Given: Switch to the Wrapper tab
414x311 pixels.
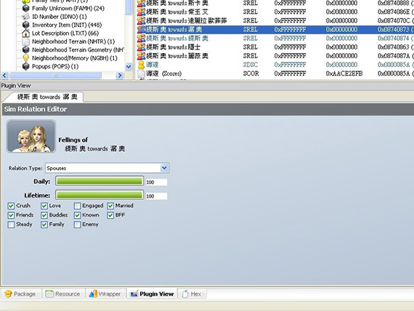Looking at the screenshot, I should click(105, 294).
